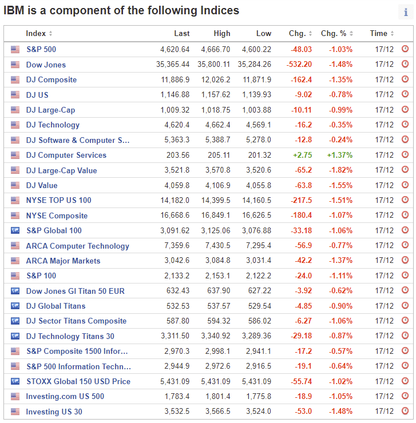
Task: Open DJ Large-Cap Value index page
Action: pyautogui.click(x=61, y=170)
